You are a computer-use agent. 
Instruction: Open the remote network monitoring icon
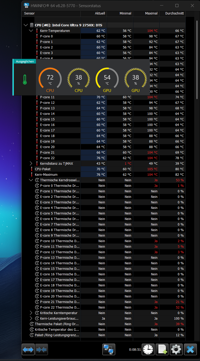(x=109, y=349)
